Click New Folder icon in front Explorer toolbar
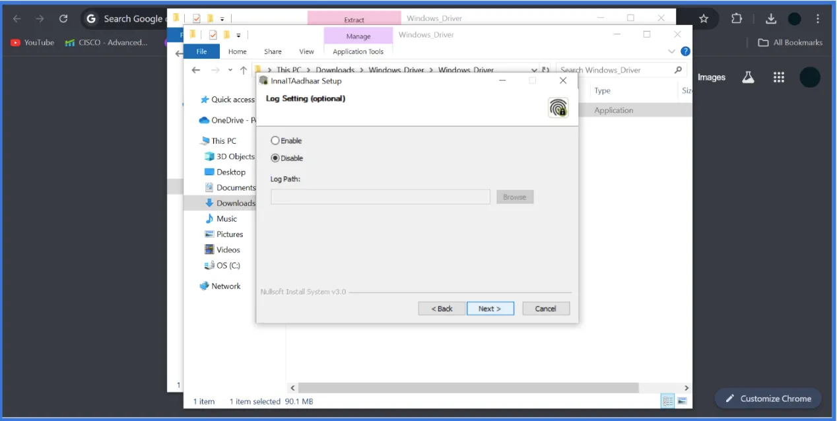The image size is (837, 421). click(226, 35)
